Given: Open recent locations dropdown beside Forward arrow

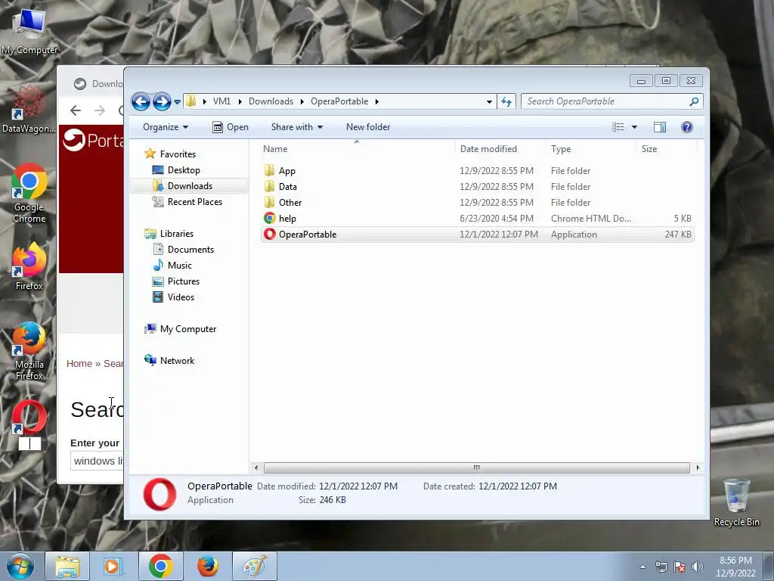Looking at the screenshot, I should (177, 102).
